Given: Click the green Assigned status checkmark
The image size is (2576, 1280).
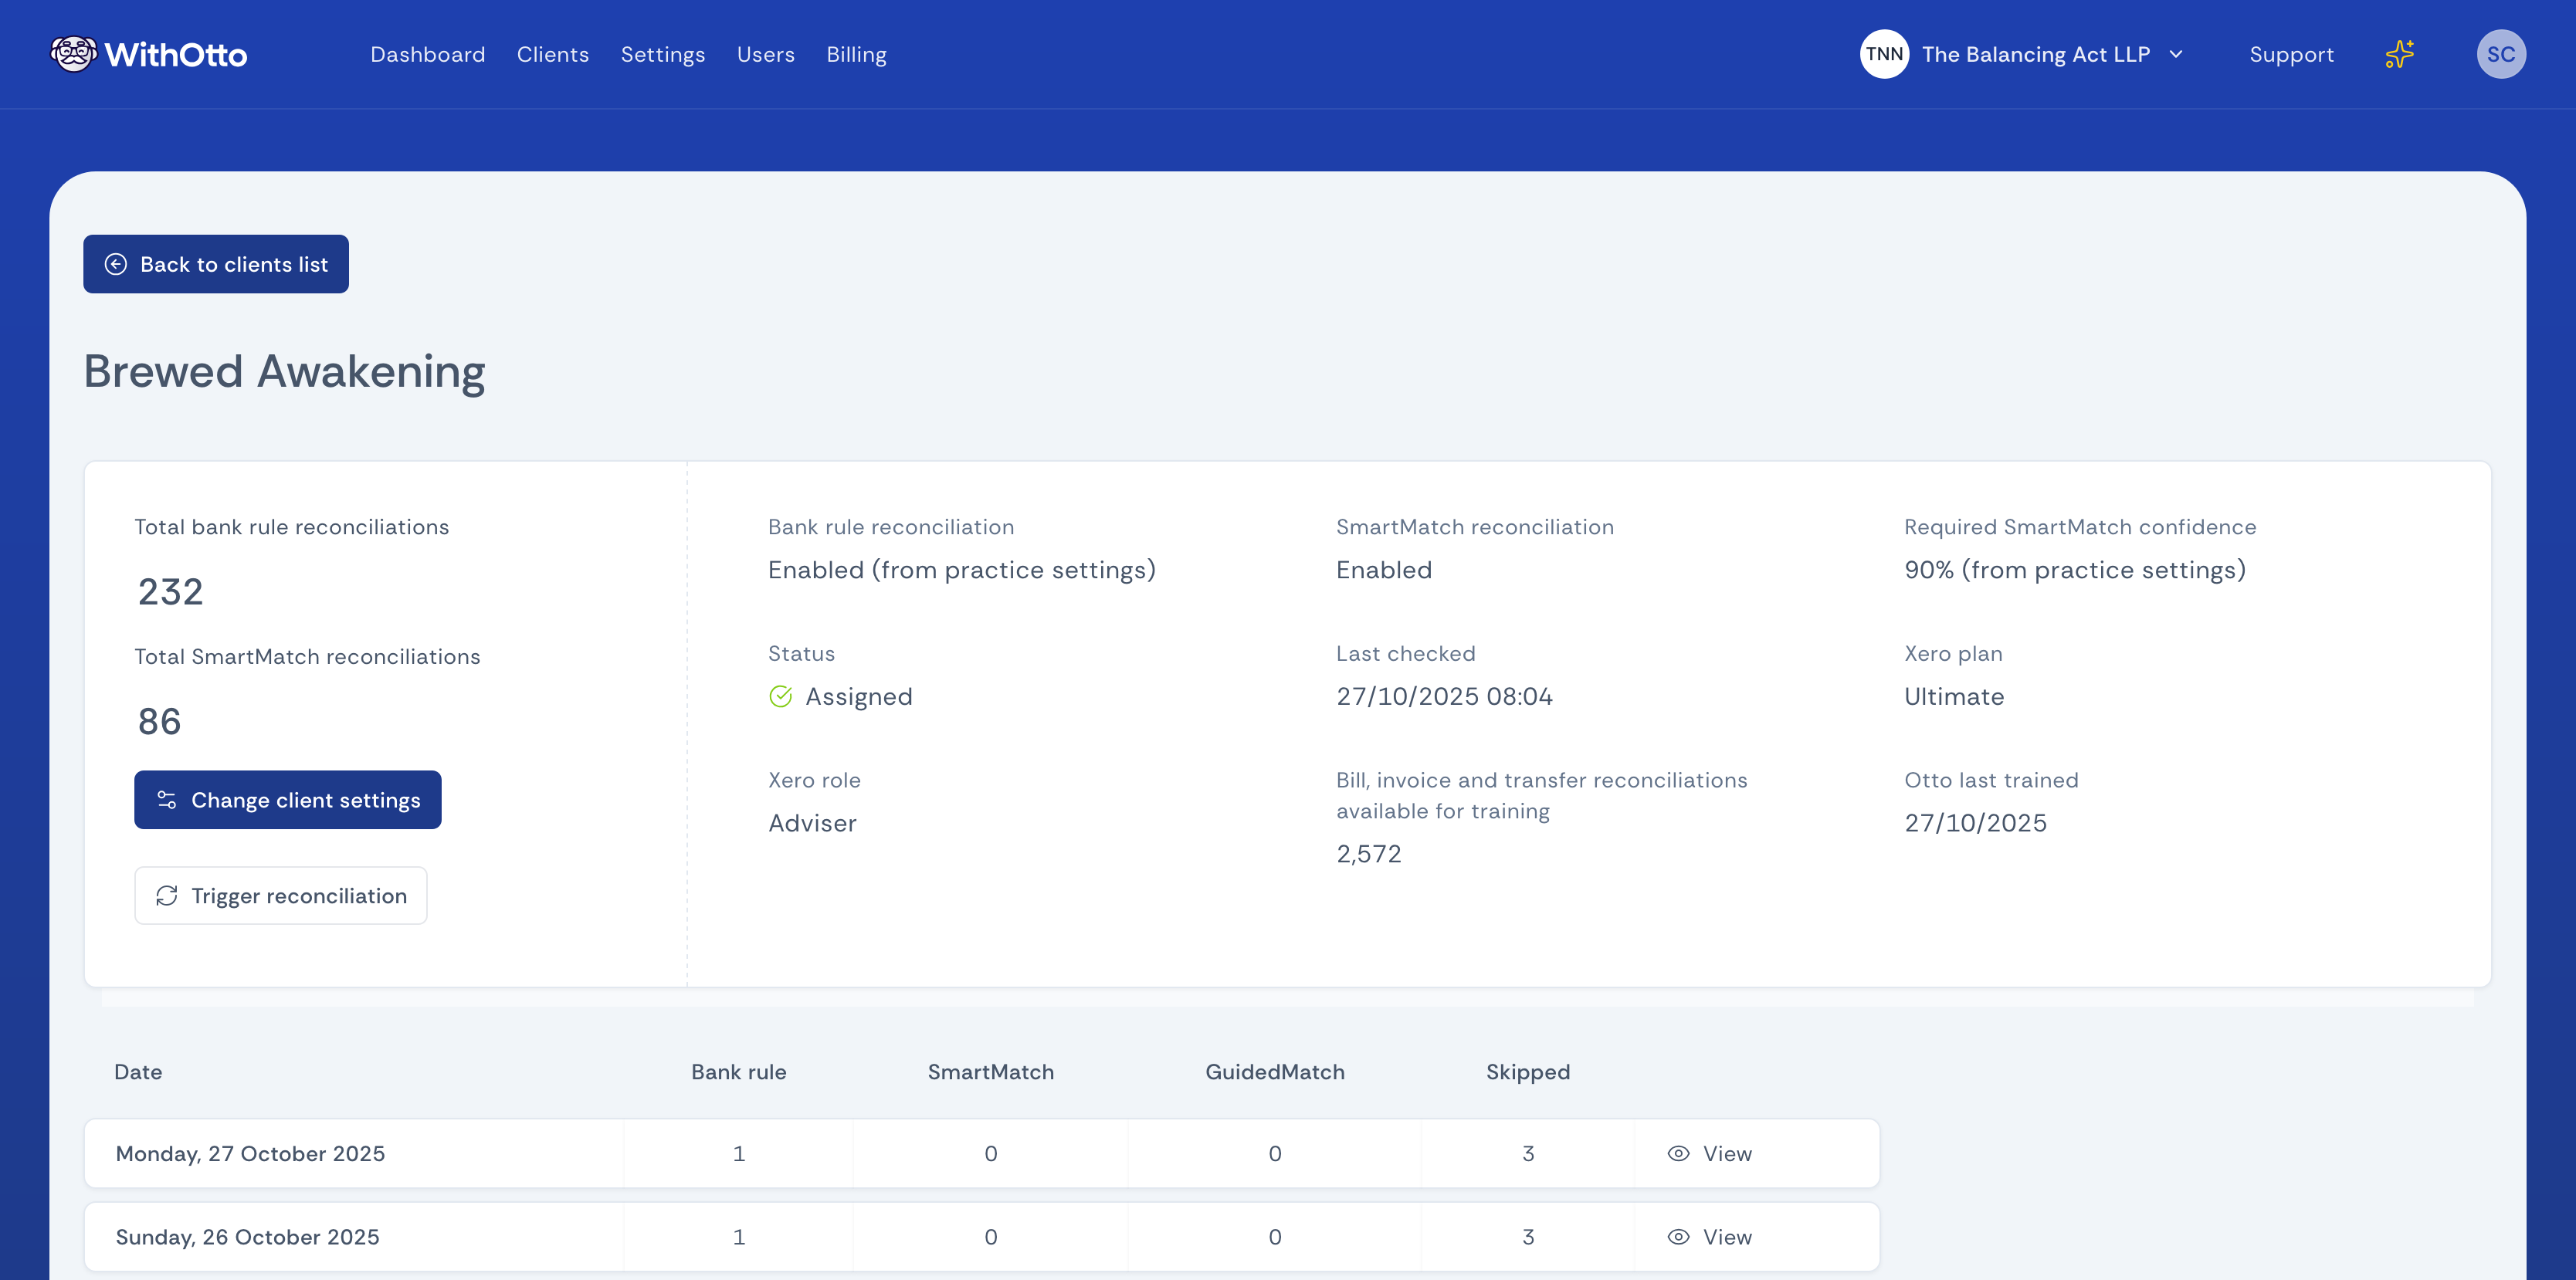Looking at the screenshot, I should pos(780,696).
